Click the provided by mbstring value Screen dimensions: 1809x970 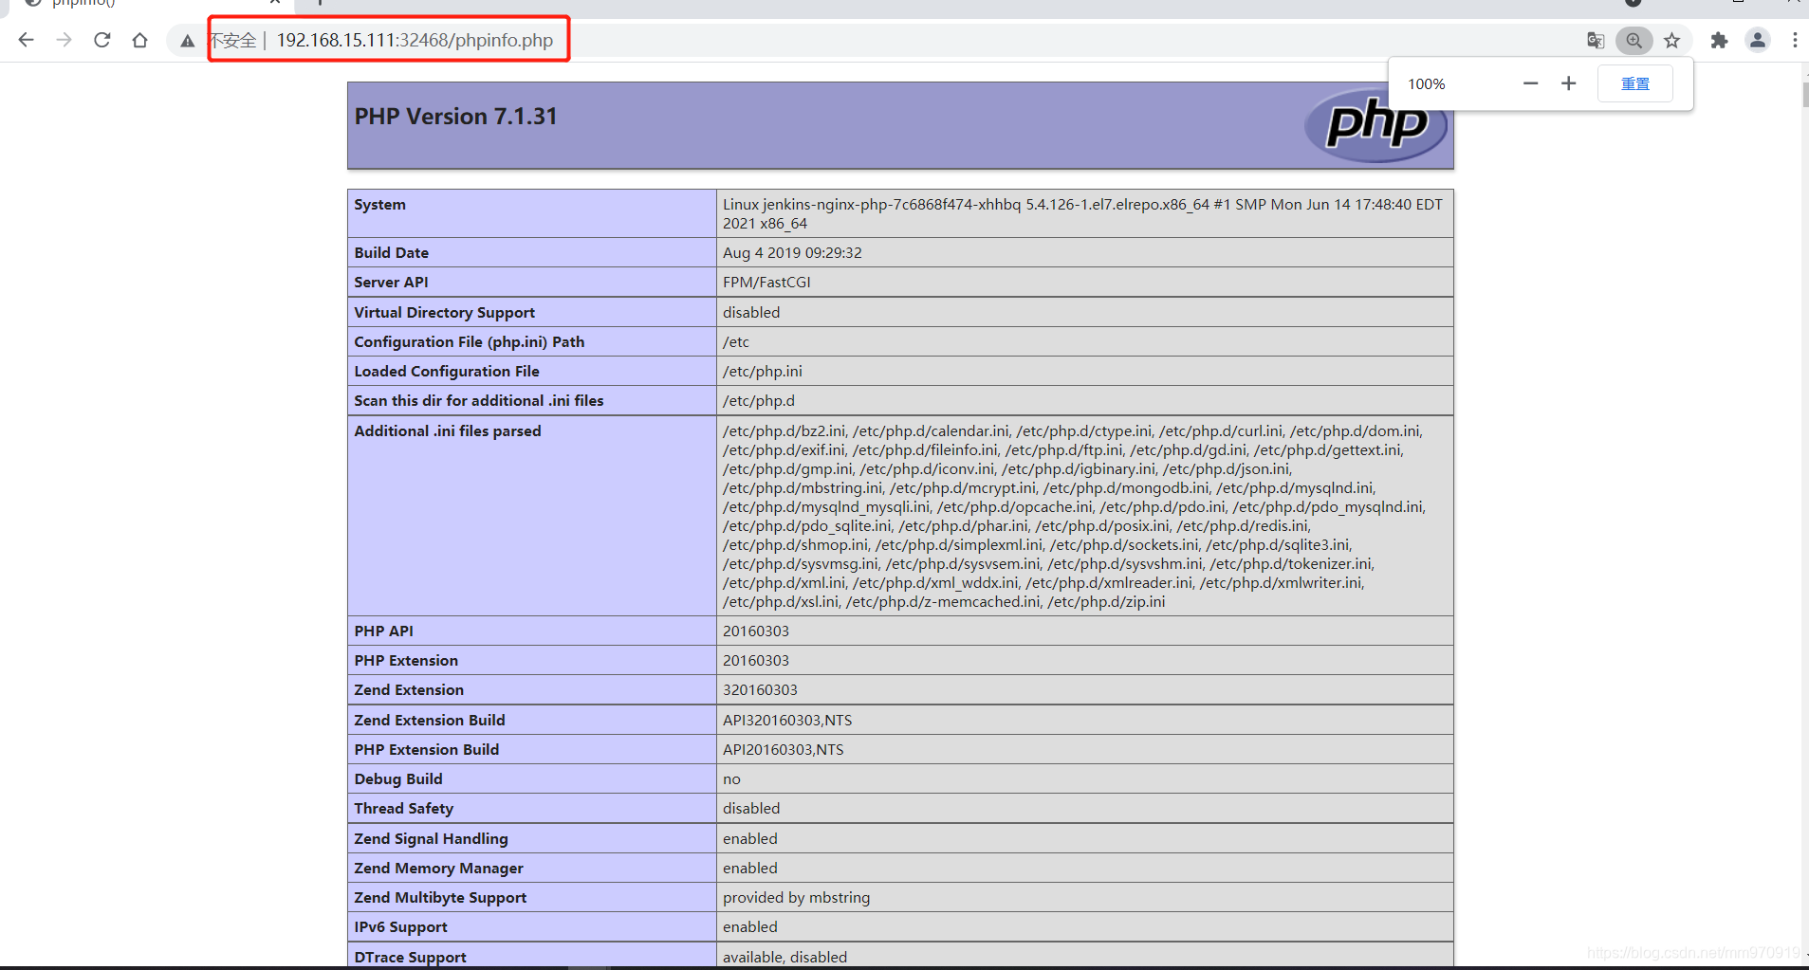pyautogui.click(x=796, y=898)
